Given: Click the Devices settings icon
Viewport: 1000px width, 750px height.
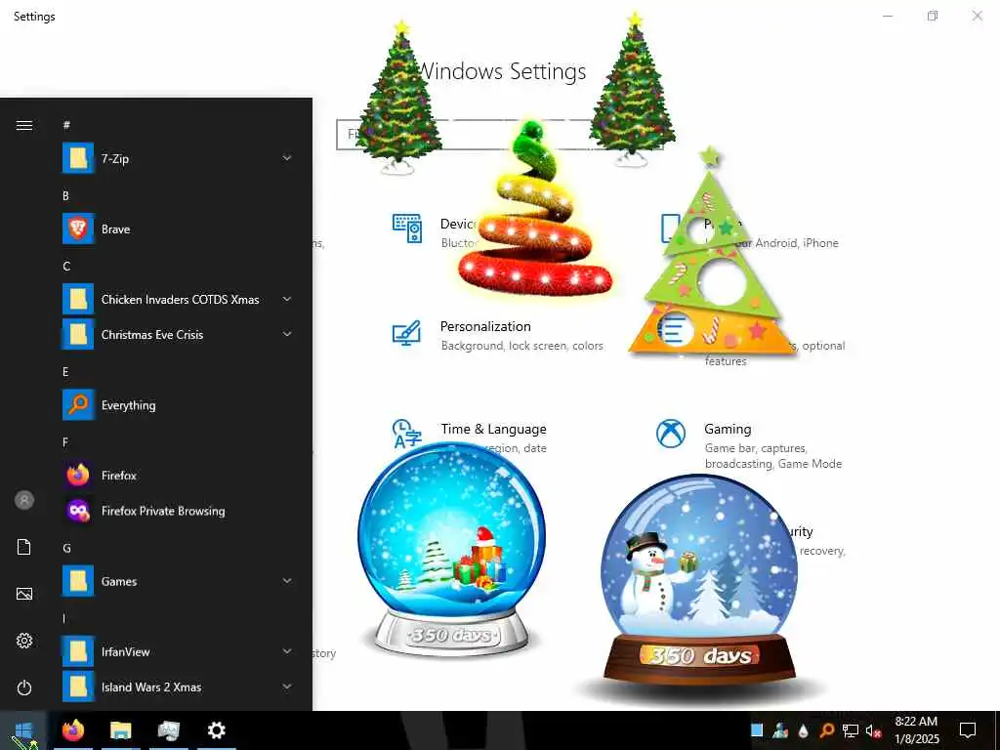Looking at the screenshot, I should [x=407, y=229].
